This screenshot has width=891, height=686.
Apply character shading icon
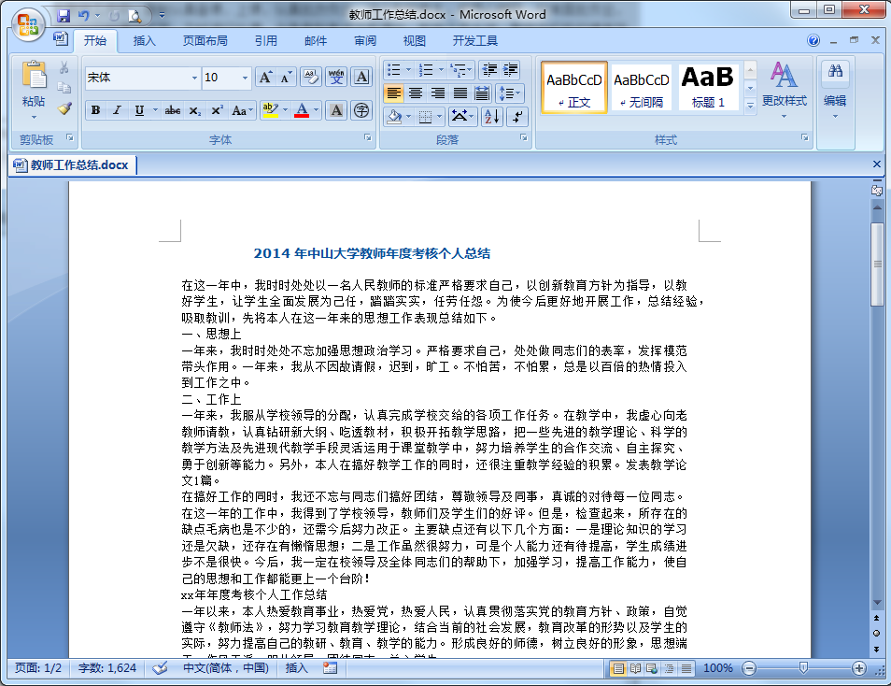[336, 110]
